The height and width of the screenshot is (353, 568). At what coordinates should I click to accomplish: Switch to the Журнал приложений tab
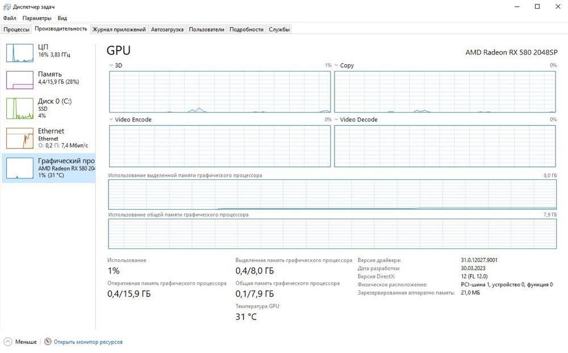coord(119,30)
